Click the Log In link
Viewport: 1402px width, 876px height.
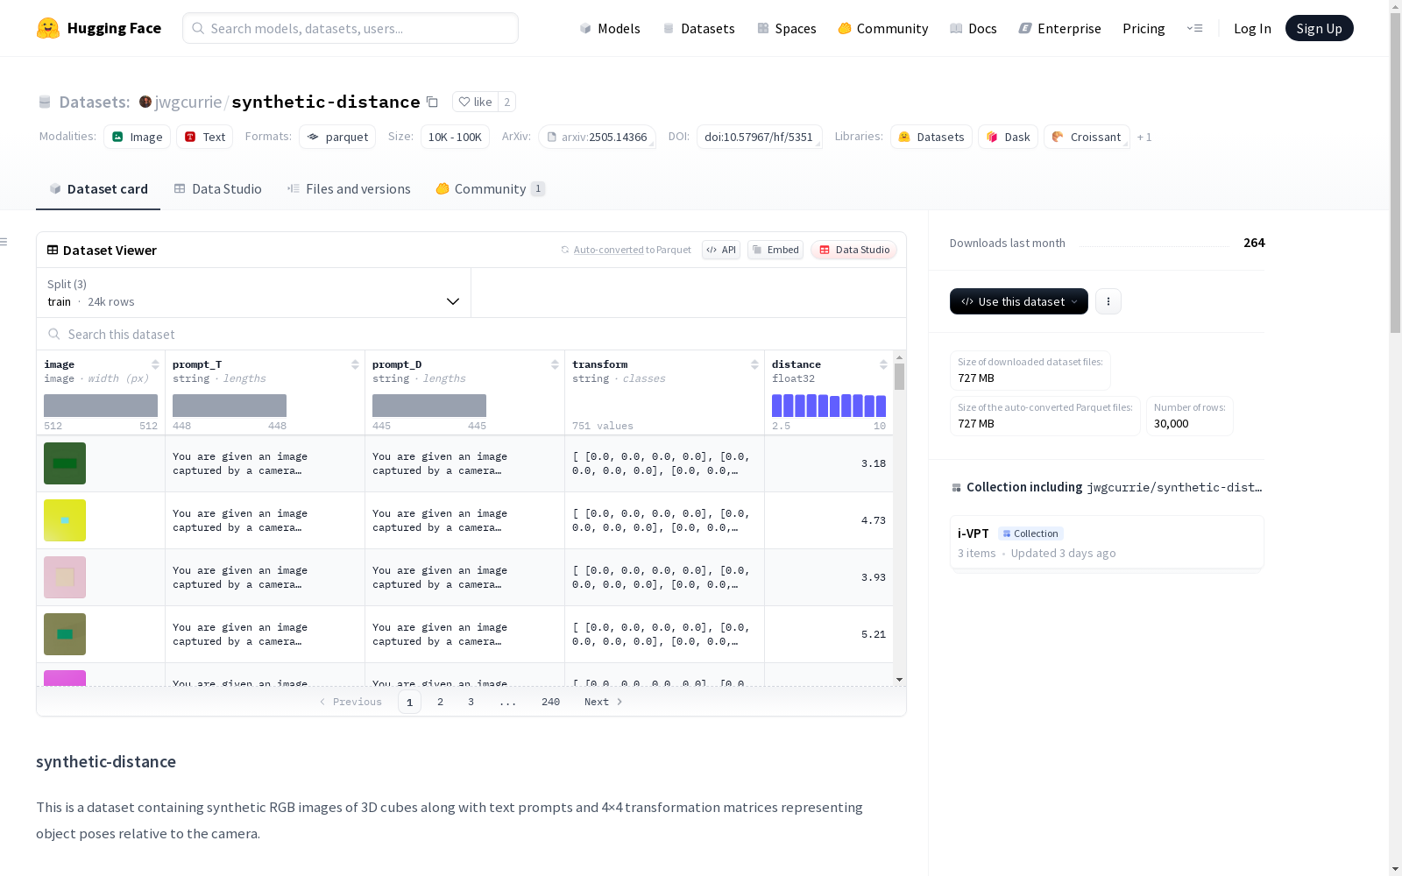pos(1252,28)
